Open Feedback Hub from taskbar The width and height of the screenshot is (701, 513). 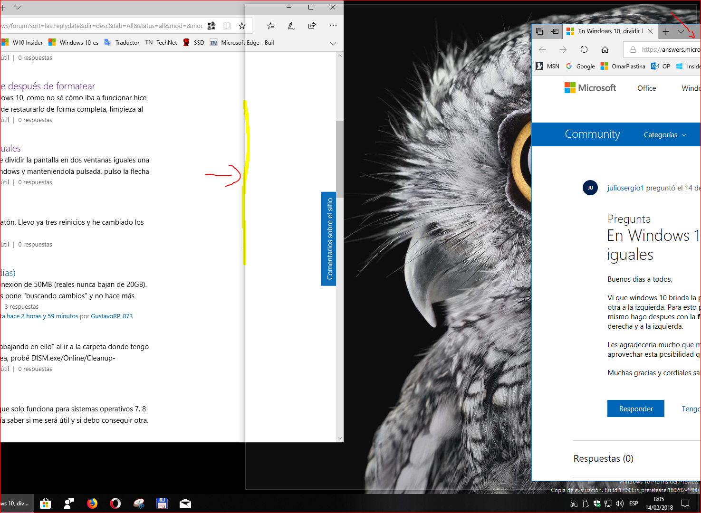[69, 503]
